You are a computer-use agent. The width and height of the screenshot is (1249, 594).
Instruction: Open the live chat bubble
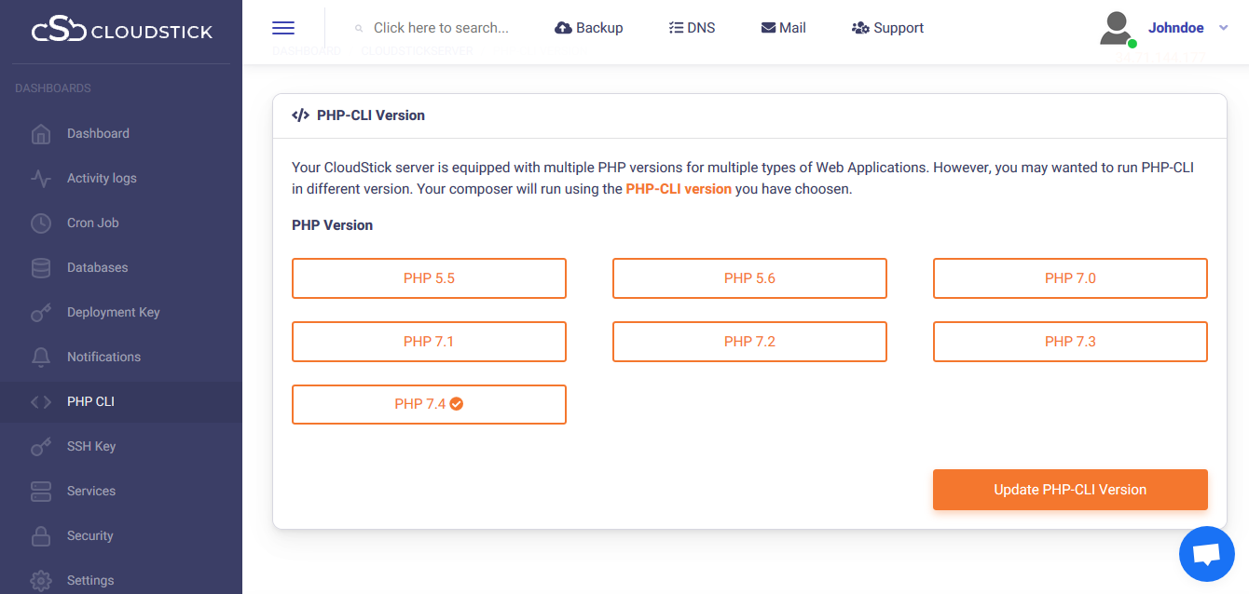pos(1206,555)
